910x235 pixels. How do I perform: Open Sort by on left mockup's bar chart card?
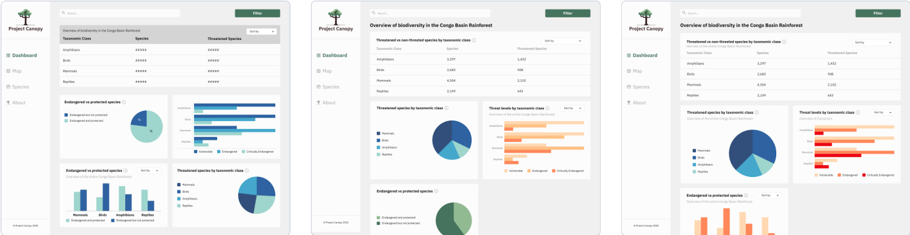pos(150,171)
